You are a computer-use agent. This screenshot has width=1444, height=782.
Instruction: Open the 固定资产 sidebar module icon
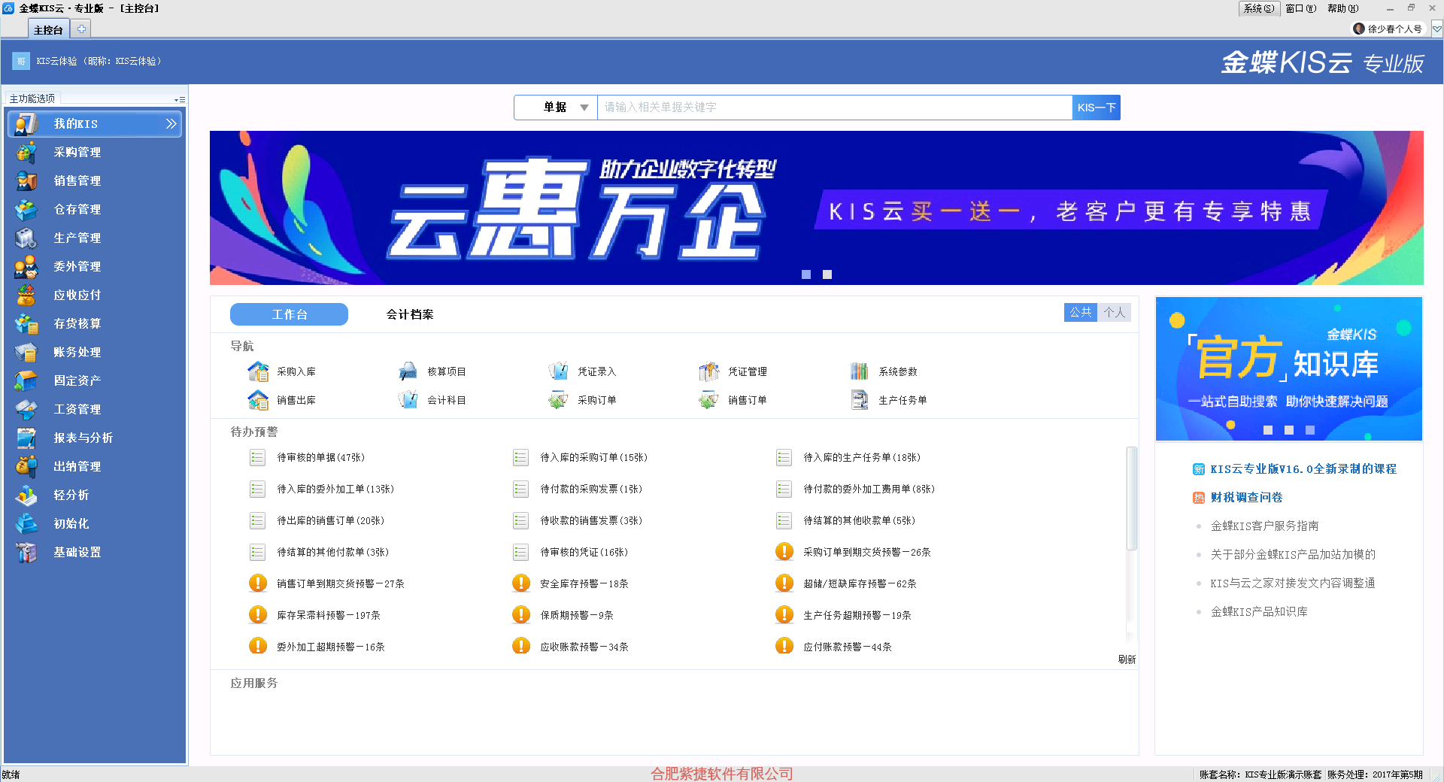(x=26, y=380)
